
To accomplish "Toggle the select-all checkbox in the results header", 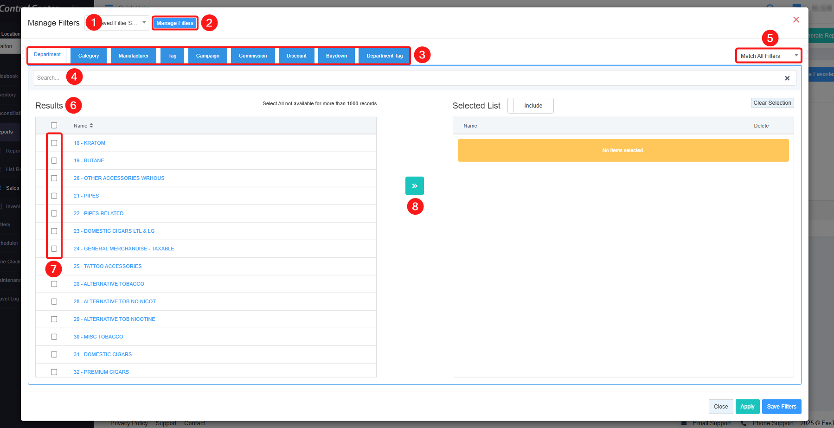I will click(x=54, y=126).
